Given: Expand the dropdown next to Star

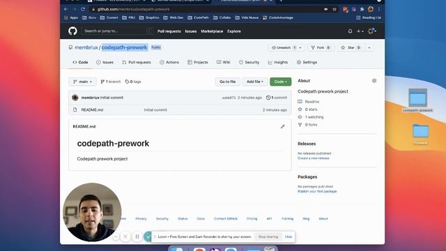Looking at the screenshot, I should [369, 48].
